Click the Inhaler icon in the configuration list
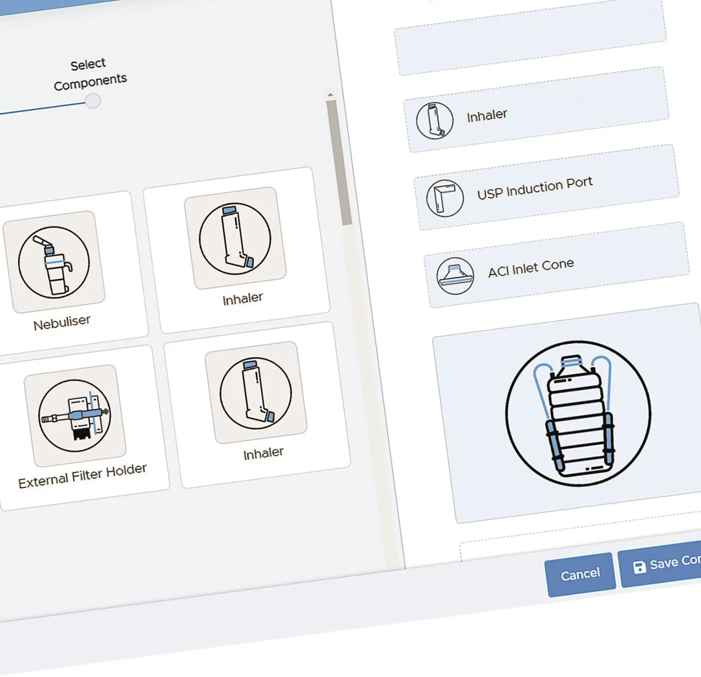Viewport: 701px width, 677px height. 434,121
